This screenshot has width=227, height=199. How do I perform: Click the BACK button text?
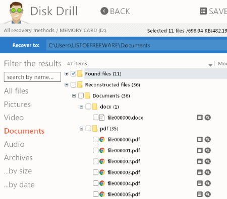(120, 12)
